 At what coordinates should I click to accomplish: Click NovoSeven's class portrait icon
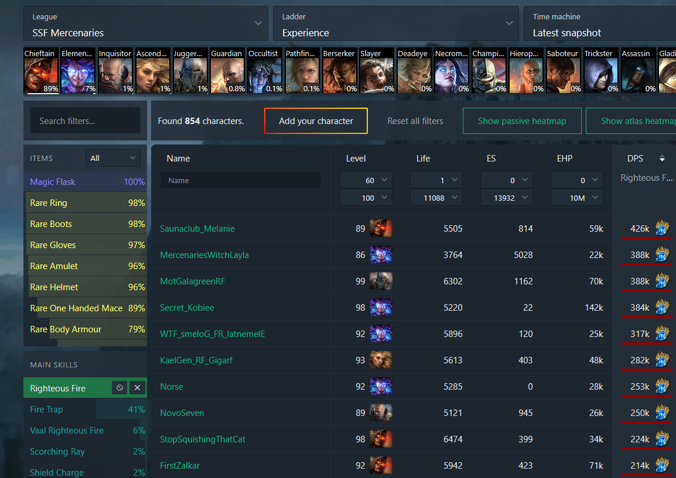[381, 412]
